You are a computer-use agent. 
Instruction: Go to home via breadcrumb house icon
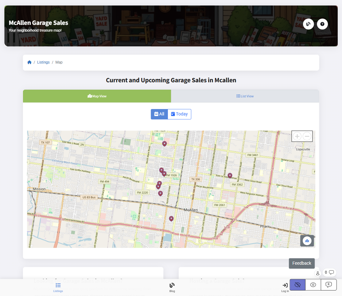29,62
